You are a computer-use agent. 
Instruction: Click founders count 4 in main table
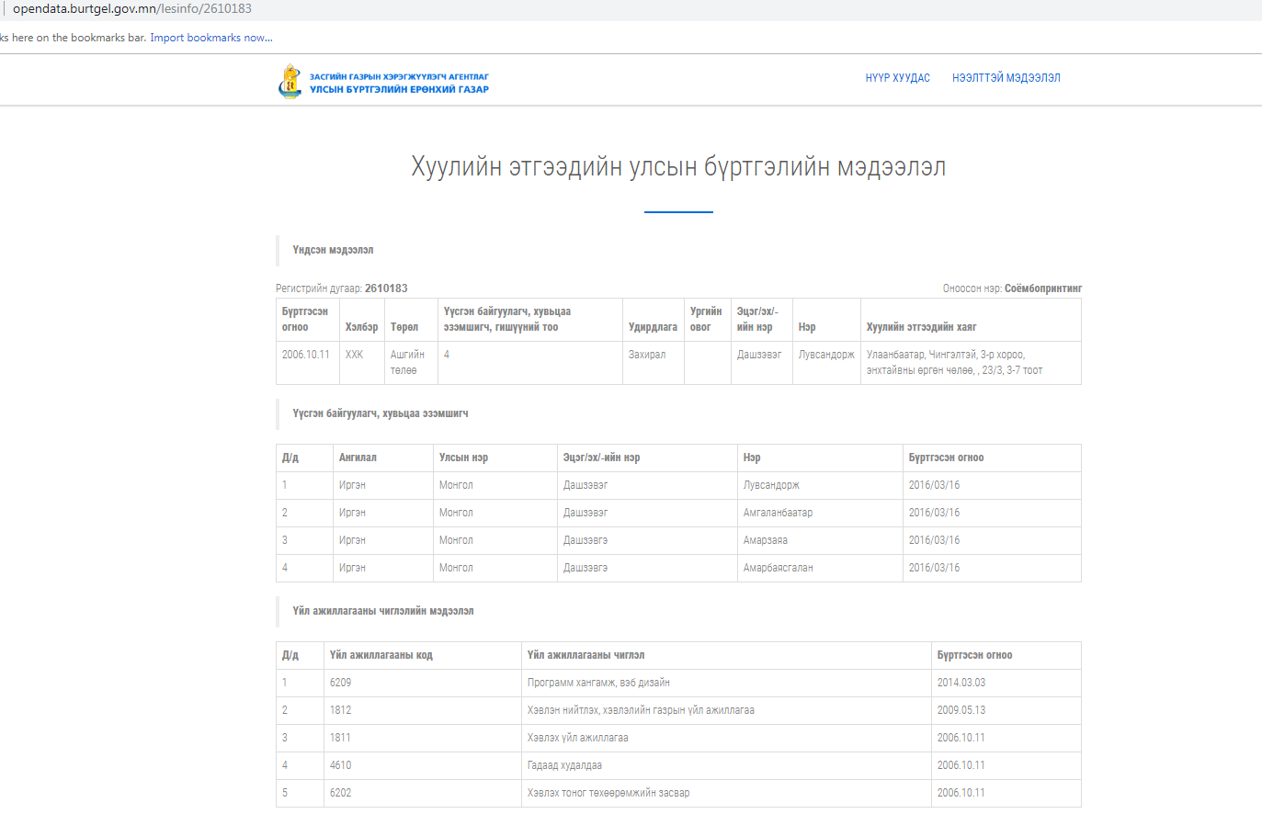447,355
